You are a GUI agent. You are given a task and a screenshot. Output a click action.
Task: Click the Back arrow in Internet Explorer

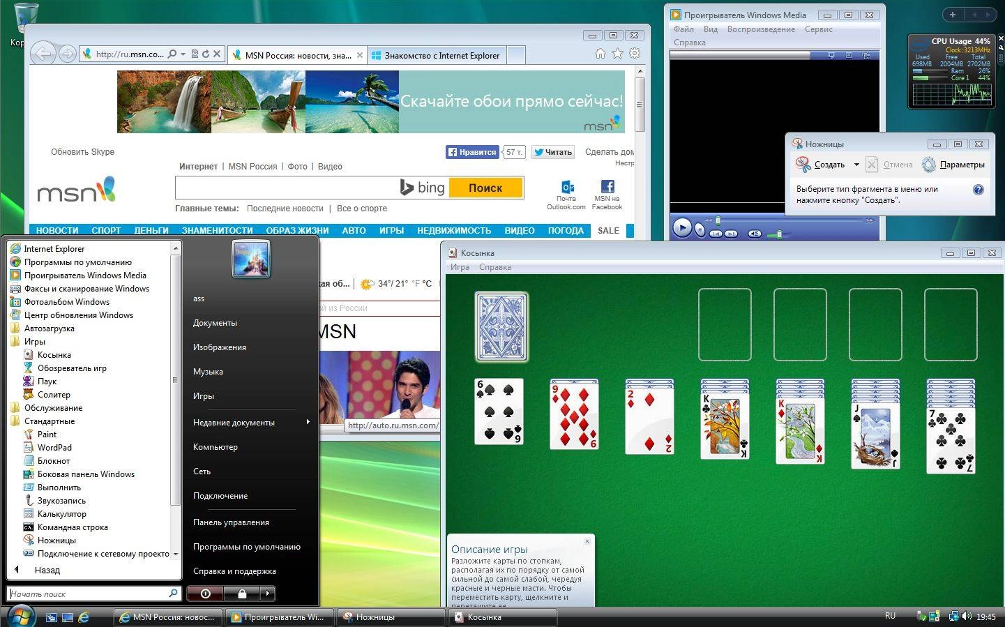tap(43, 54)
